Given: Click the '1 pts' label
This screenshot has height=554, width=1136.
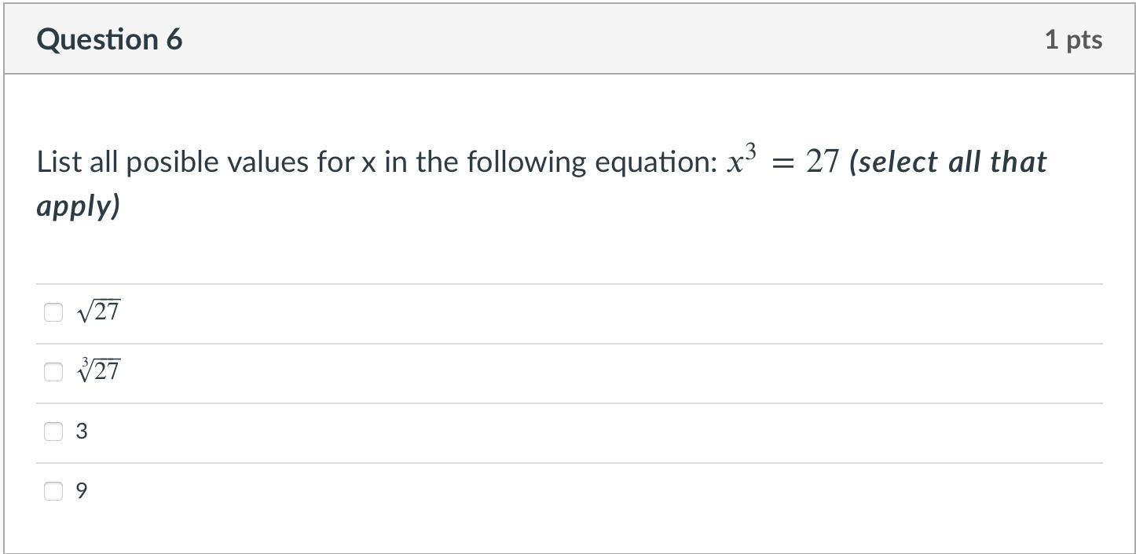Looking at the screenshot, I should coord(1073,39).
